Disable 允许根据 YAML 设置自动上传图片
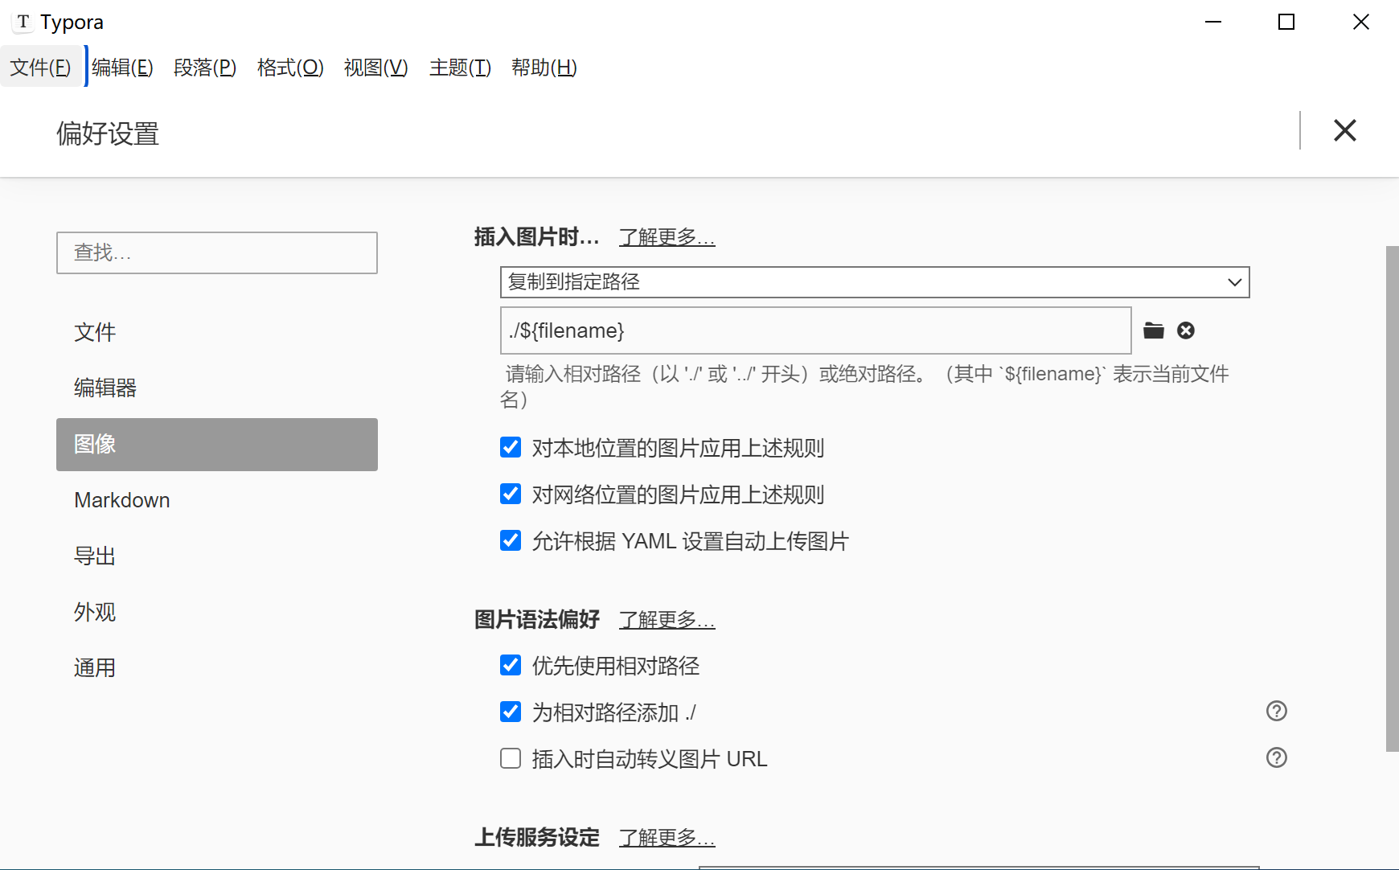1399x870 pixels. (511, 540)
